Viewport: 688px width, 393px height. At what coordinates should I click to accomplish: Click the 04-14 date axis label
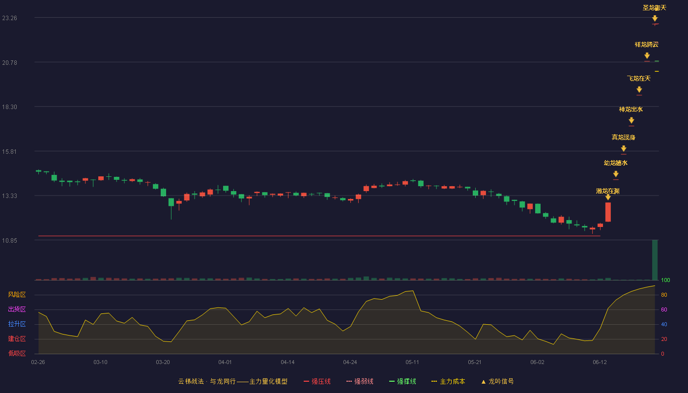pos(287,362)
